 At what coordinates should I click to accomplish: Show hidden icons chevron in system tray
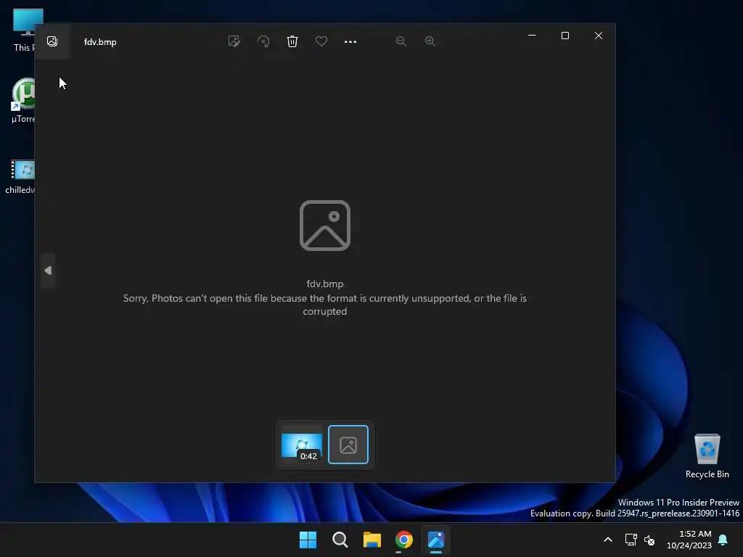(608, 540)
